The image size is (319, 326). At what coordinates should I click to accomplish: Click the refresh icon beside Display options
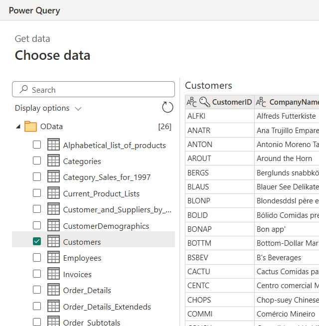pyautogui.click(x=167, y=108)
